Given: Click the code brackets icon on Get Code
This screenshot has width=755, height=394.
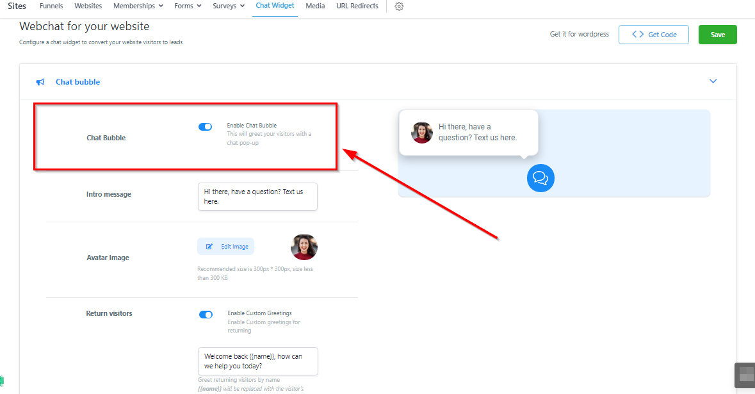Looking at the screenshot, I should 638,35.
